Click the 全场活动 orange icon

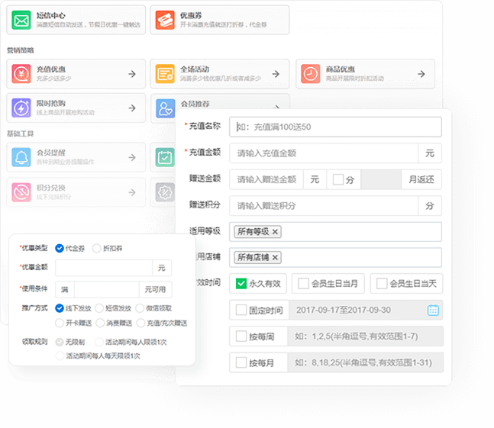click(x=165, y=74)
